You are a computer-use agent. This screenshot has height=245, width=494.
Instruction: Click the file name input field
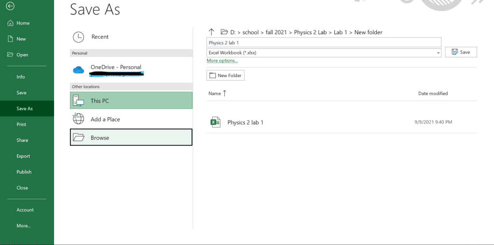323,43
